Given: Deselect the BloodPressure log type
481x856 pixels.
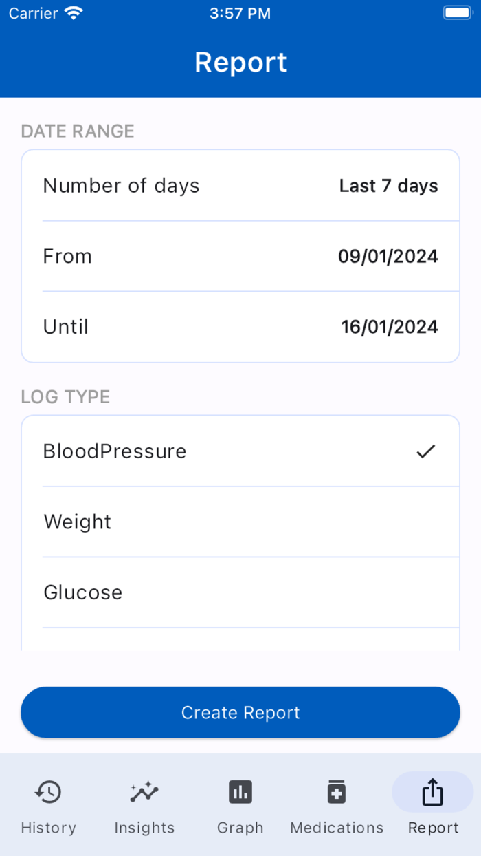Looking at the screenshot, I should click(x=240, y=451).
